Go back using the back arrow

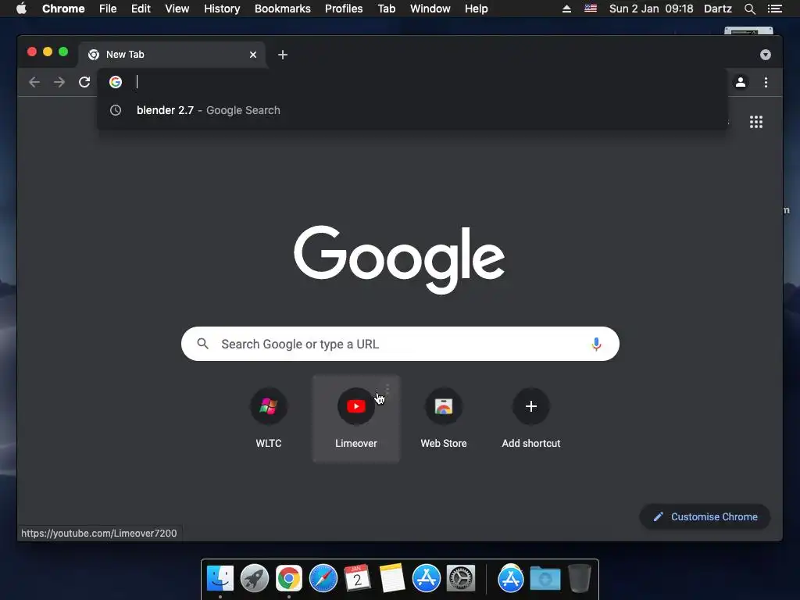[x=34, y=82]
